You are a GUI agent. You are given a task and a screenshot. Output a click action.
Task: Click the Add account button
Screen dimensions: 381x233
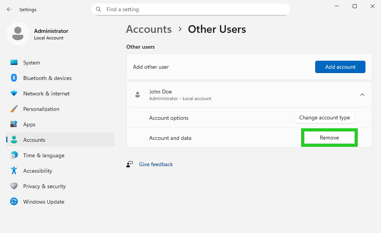(x=340, y=67)
